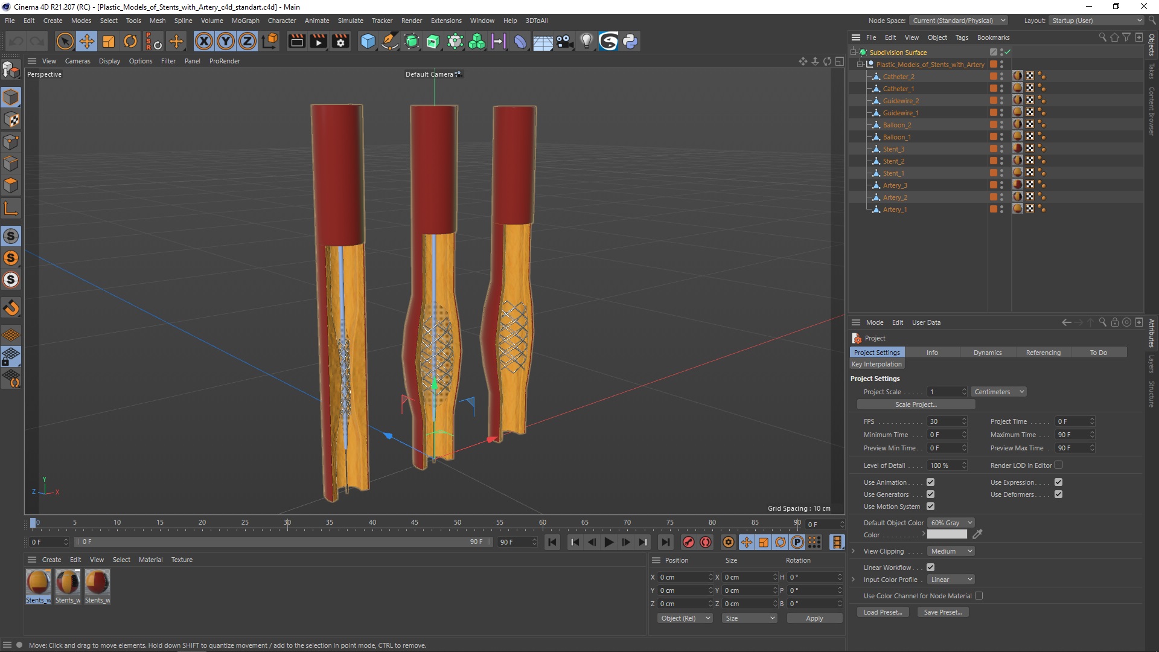This screenshot has height=652, width=1159.
Task: Click the Python icon in toolbar
Action: click(630, 41)
